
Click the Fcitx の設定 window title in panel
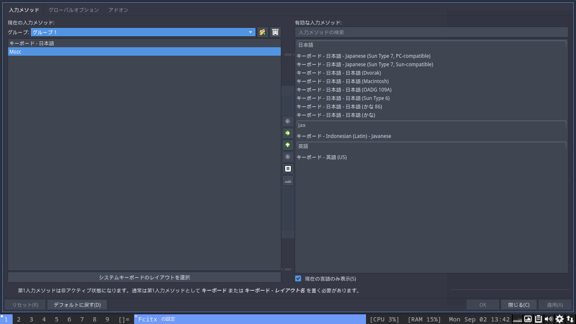pyautogui.click(x=250, y=319)
